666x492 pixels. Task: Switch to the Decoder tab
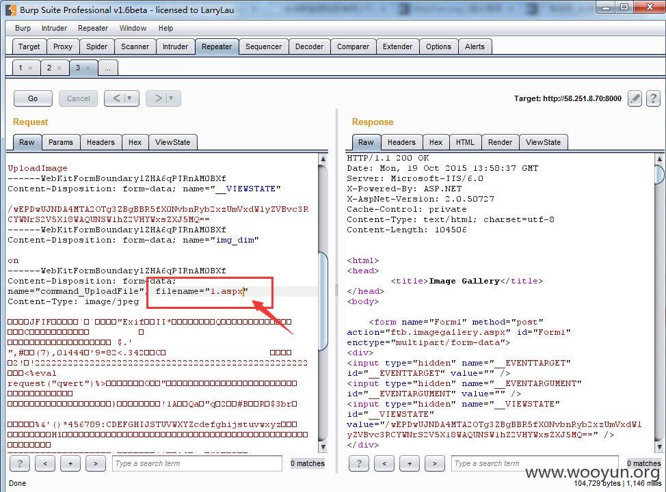pos(309,46)
